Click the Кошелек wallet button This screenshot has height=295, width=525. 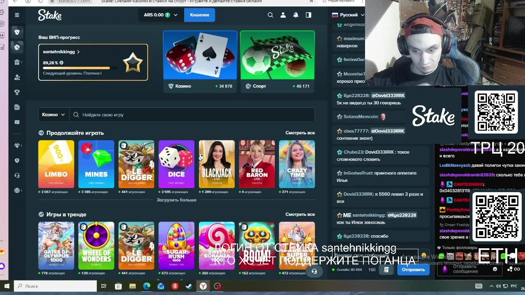tap(200, 15)
